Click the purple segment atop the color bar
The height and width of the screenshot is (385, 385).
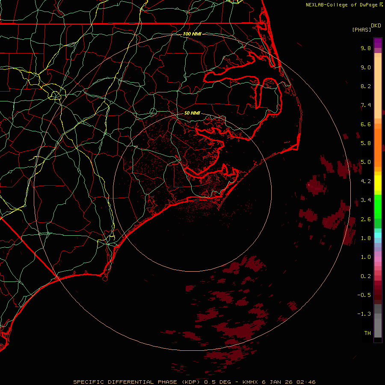[378, 43]
